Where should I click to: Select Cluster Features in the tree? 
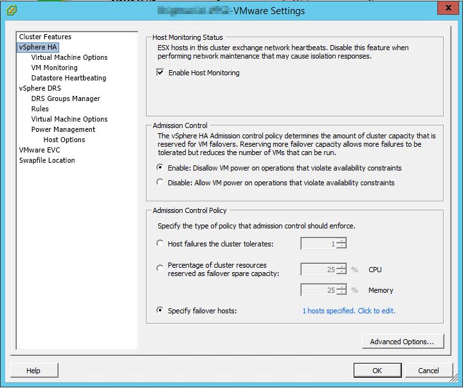[x=45, y=37]
